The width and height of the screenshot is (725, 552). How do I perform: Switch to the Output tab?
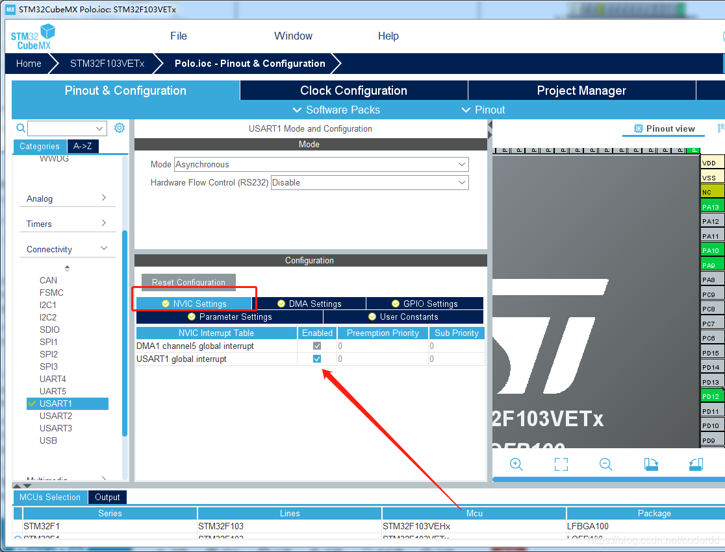click(107, 497)
